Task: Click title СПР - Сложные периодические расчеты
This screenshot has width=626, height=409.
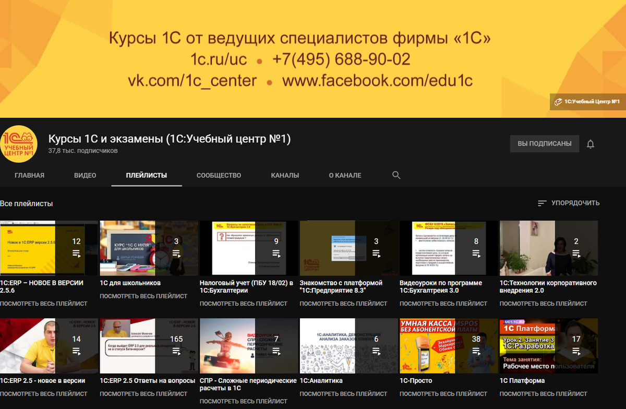Action: [248, 384]
